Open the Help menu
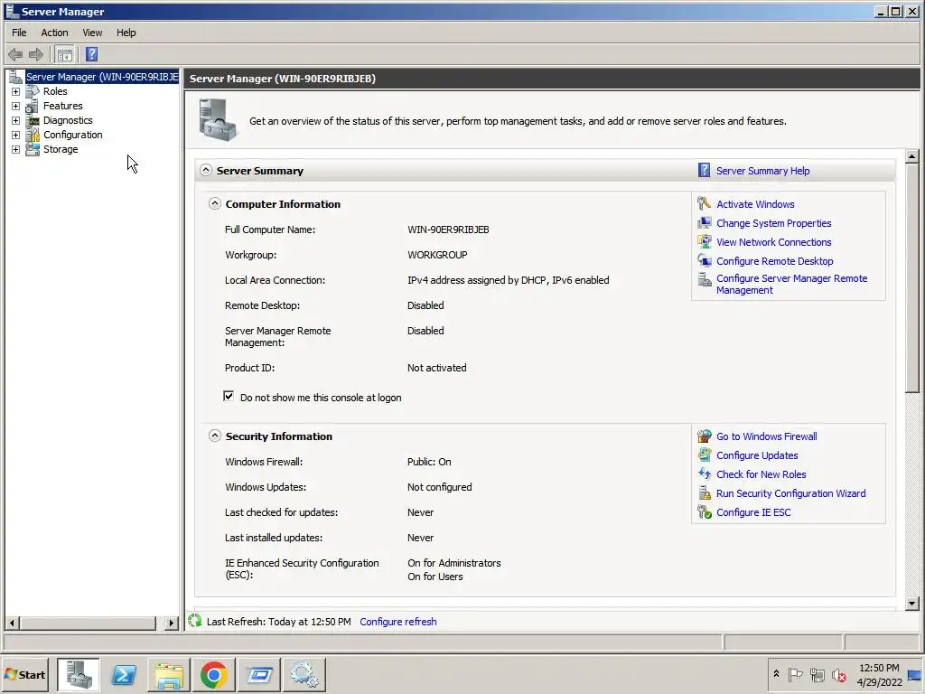 click(126, 33)
